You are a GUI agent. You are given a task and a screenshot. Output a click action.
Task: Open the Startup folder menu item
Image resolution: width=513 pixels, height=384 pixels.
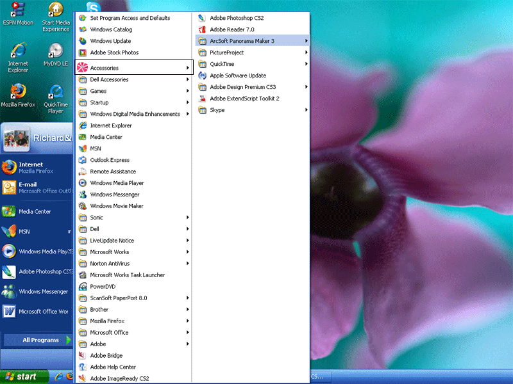(x=133, y=102)
